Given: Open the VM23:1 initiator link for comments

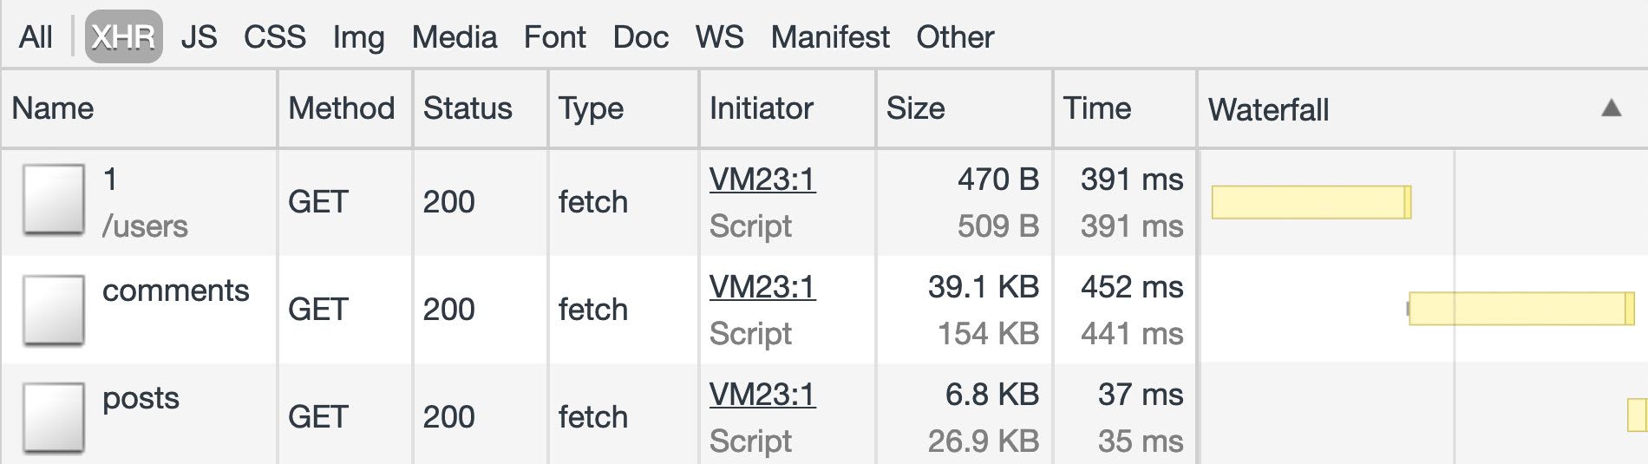Looking at the screenshot, I should pos(762,287).
